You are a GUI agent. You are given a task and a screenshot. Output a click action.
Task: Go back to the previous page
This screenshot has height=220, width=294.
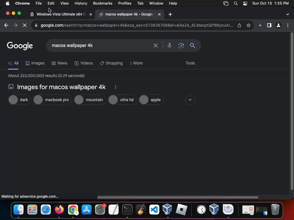coord(6,25)
